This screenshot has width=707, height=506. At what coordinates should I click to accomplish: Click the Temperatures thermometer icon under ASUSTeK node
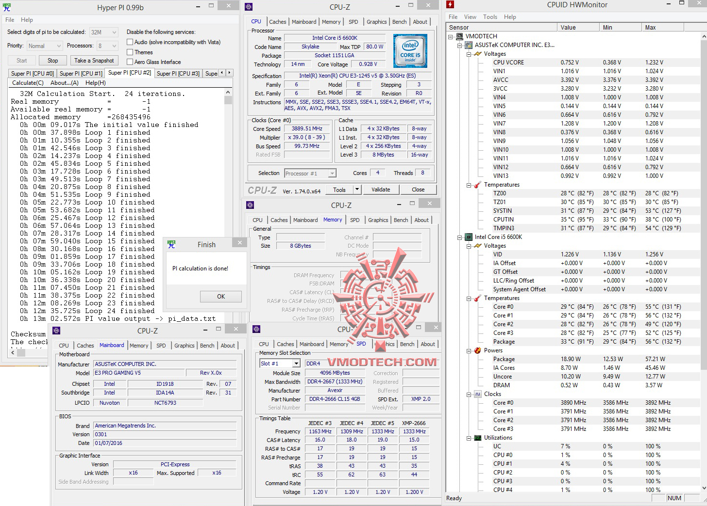478,185
